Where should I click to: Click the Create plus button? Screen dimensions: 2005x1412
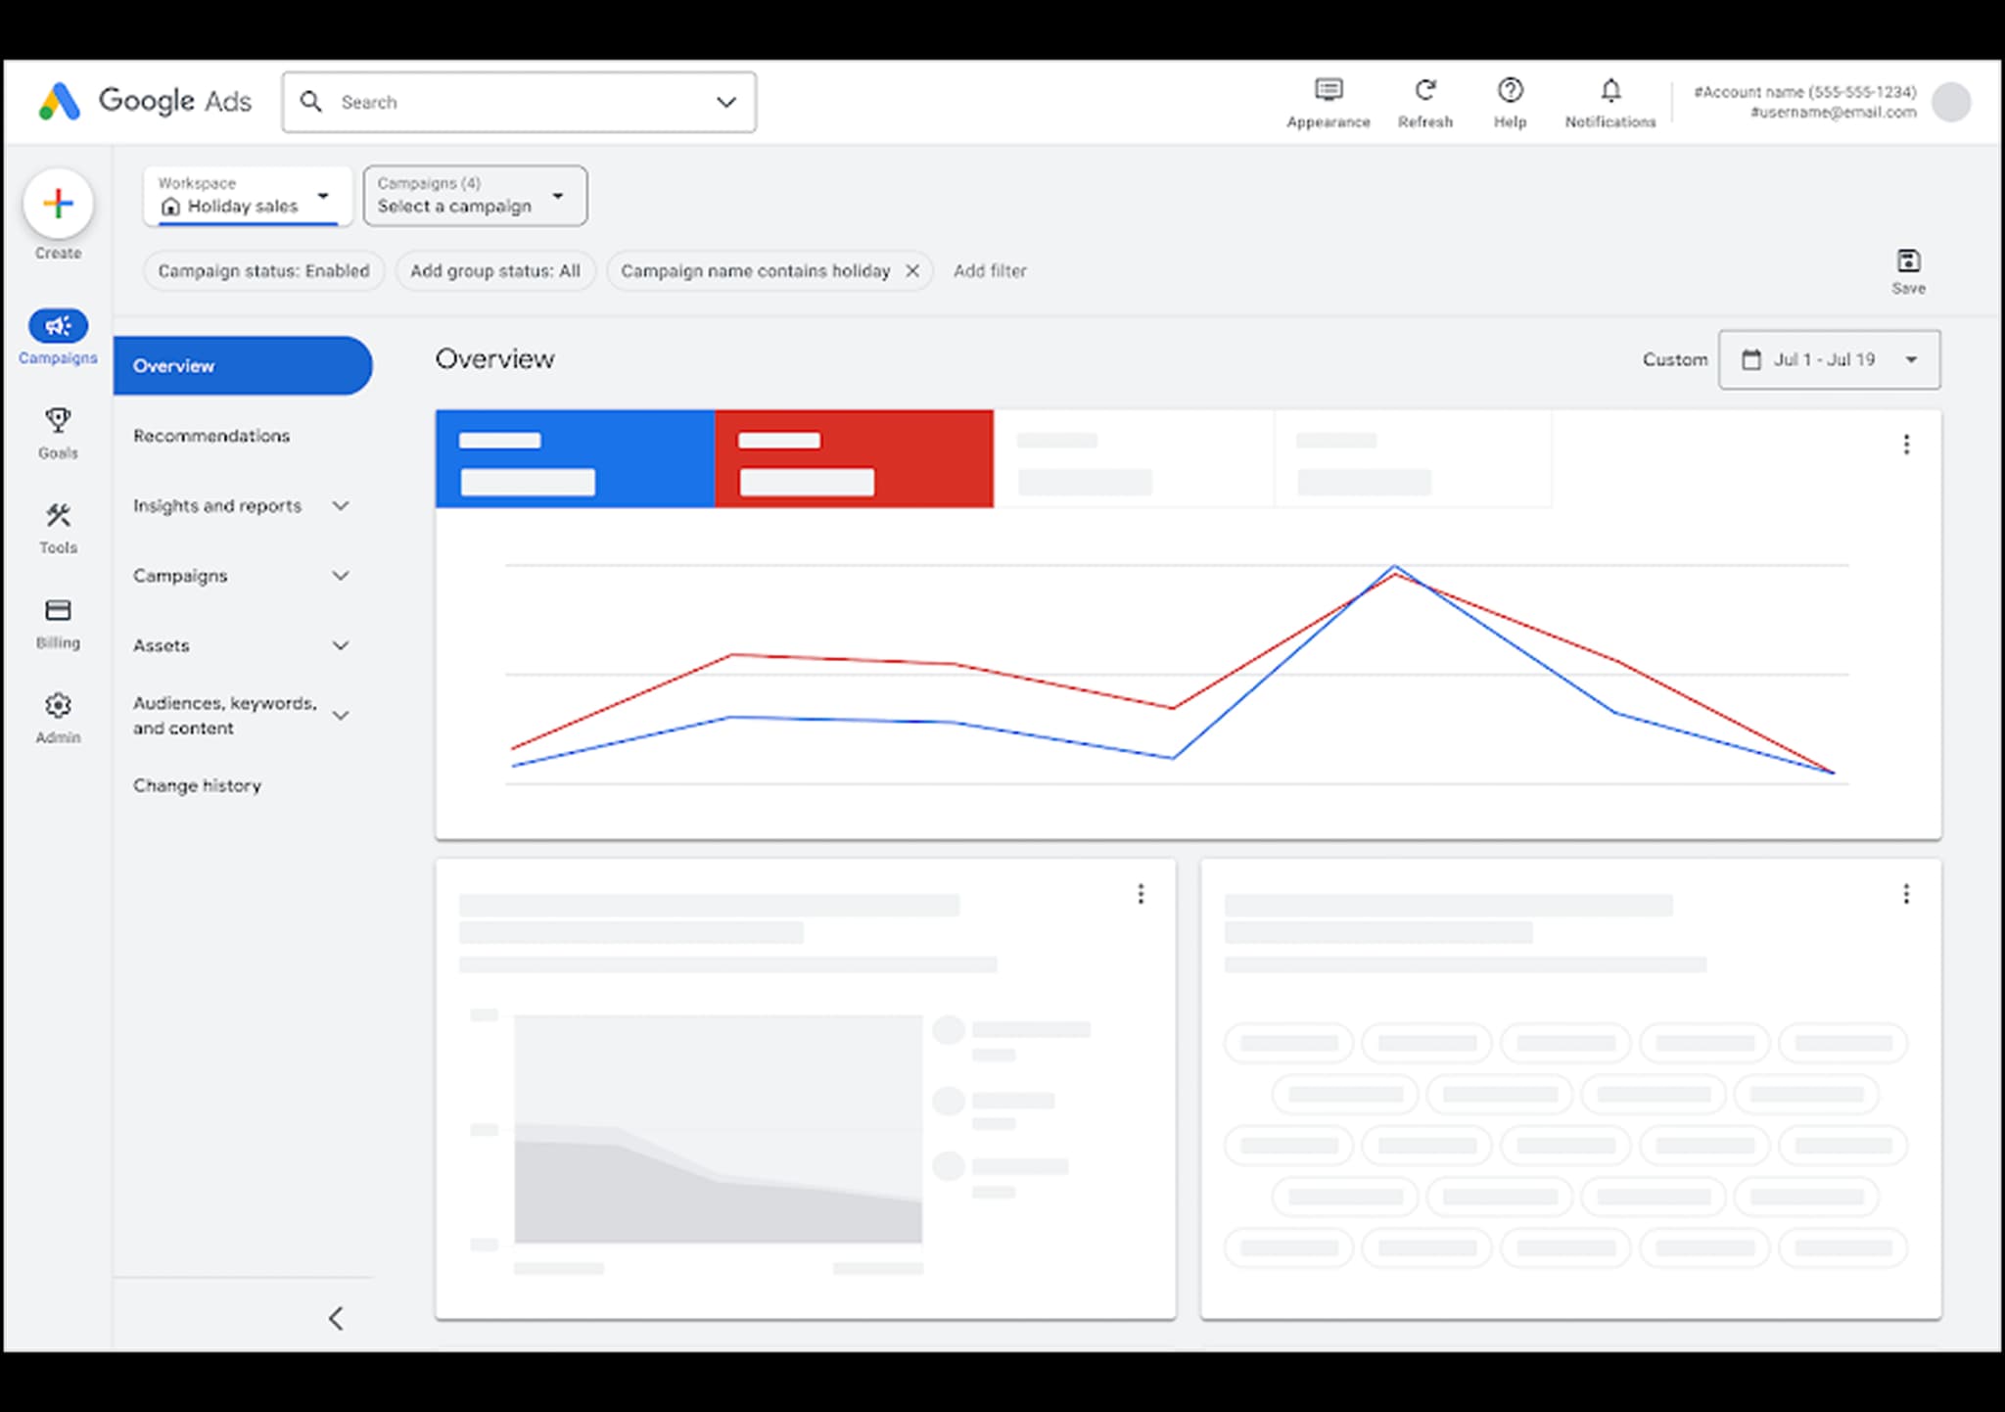pos(58,204)
